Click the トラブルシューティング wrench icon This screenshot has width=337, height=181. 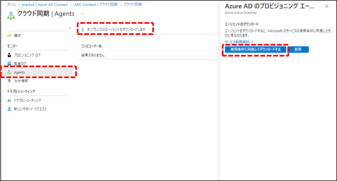click(x=9, y=100)
